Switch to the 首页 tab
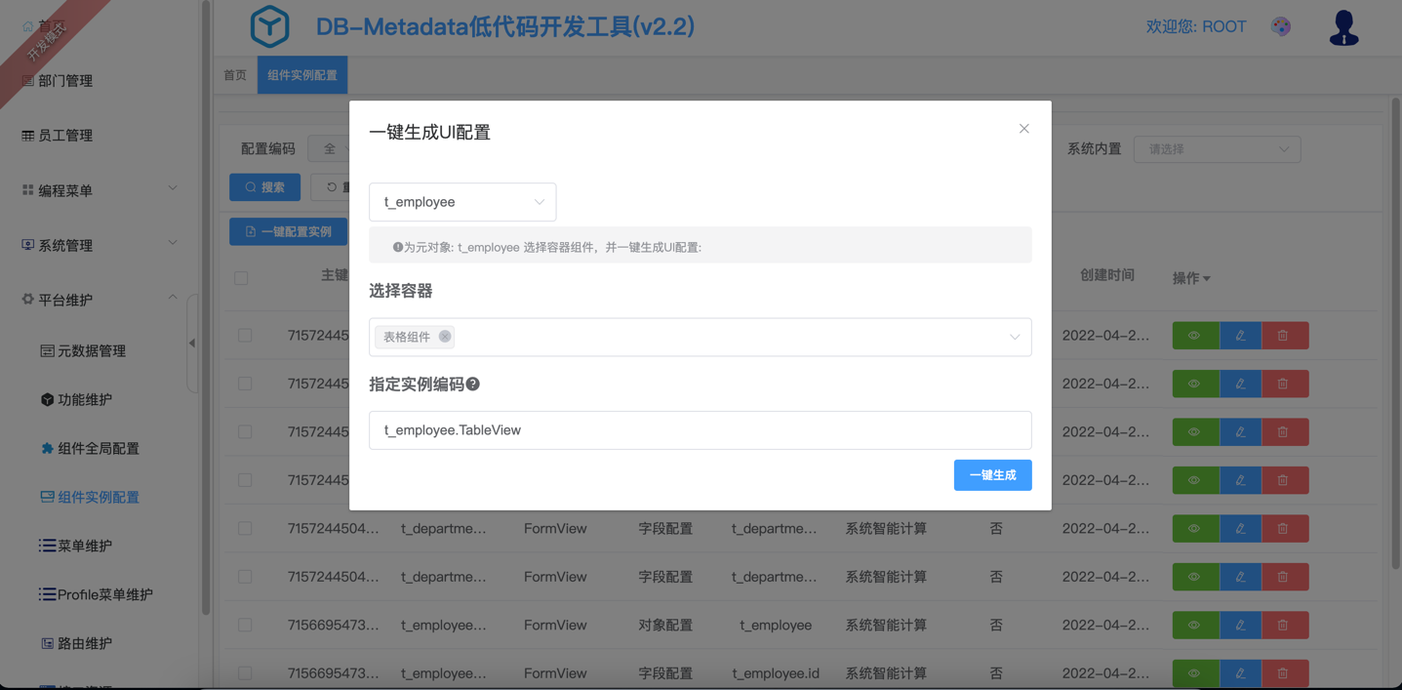The height and width of the screenshot is (690, 1402). [235, 75]
